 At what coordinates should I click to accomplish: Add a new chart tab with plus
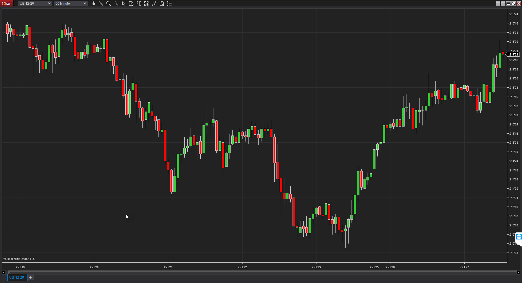point(31,277)
